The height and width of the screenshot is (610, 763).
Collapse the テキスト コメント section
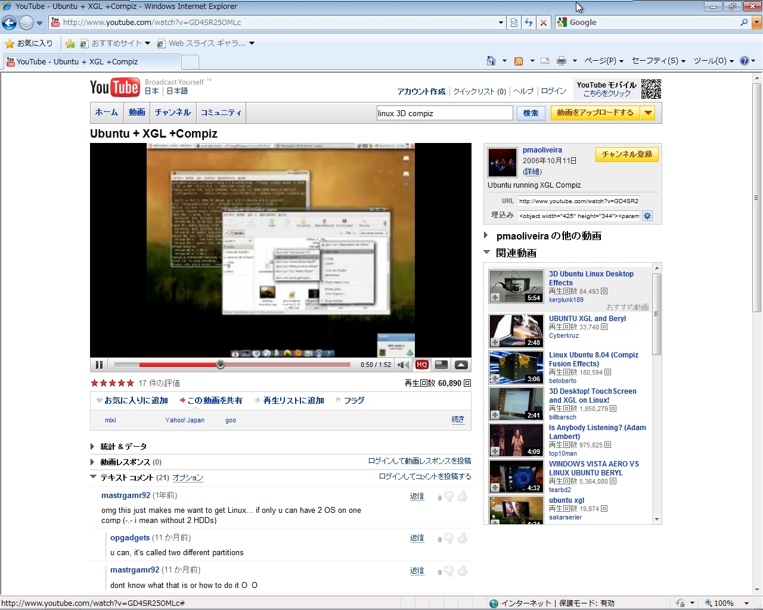point(93,477)
